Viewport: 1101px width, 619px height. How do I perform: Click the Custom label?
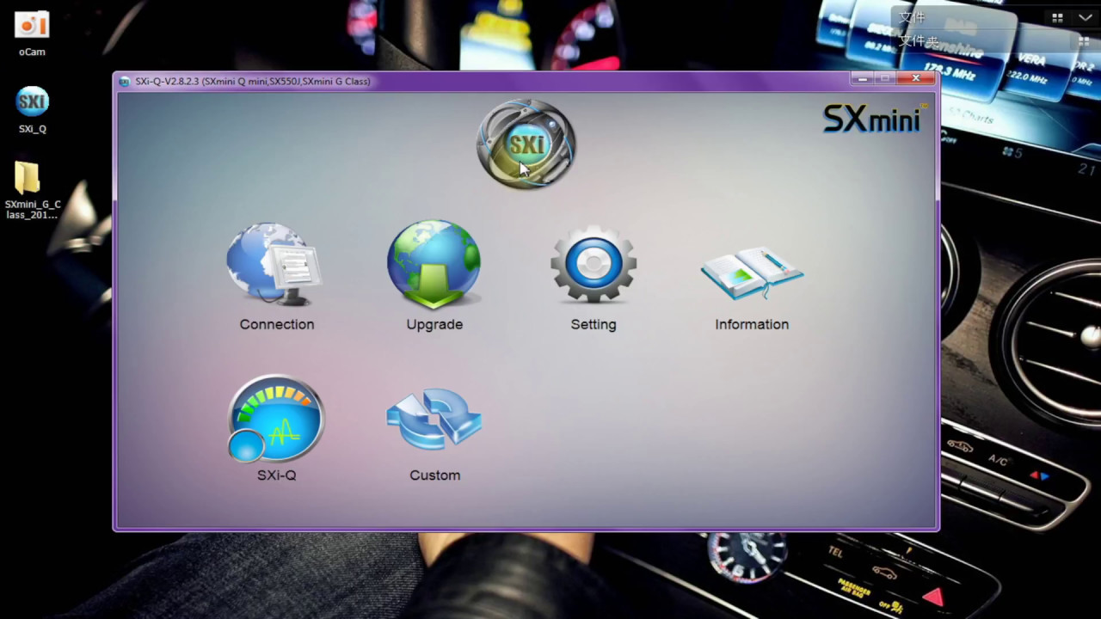point(434,475)
